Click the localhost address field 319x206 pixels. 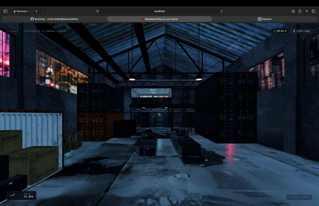click(x=159, y=11)
